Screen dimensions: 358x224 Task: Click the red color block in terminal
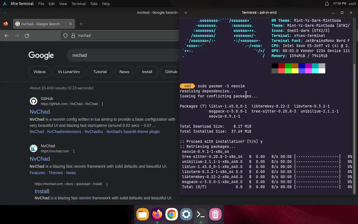point(282,66)
